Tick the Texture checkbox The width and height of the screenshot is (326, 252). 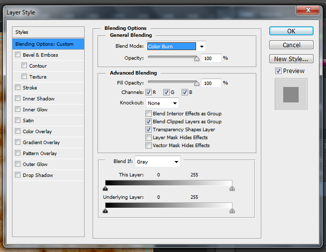[24, 77]
